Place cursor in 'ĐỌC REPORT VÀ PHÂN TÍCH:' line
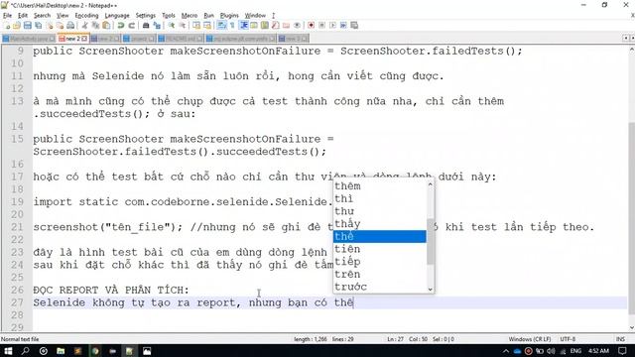 coord(111,291)
